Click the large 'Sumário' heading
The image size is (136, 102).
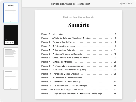click(x=79, y=25)
